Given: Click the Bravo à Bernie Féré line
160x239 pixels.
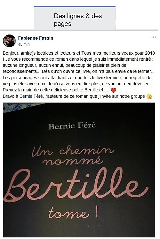Looking at the screenshot, I should 74,96.
